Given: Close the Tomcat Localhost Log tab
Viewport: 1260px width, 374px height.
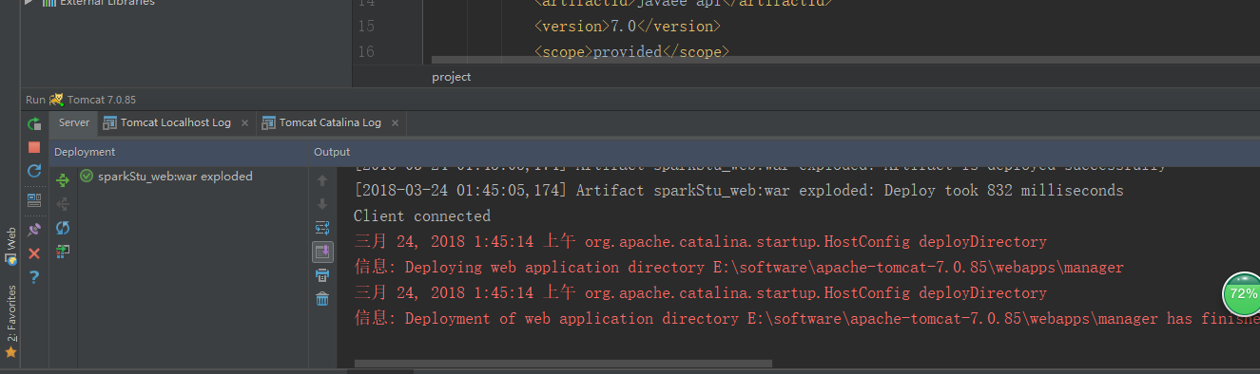Looking at the screenshot, I should [244, 123].
